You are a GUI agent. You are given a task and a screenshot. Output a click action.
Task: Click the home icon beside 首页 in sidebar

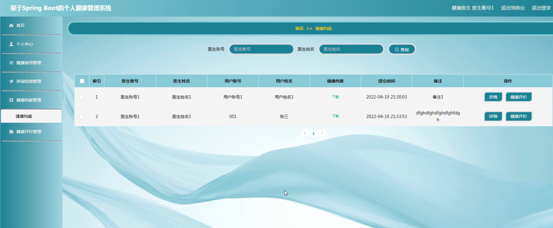point(11,25)
